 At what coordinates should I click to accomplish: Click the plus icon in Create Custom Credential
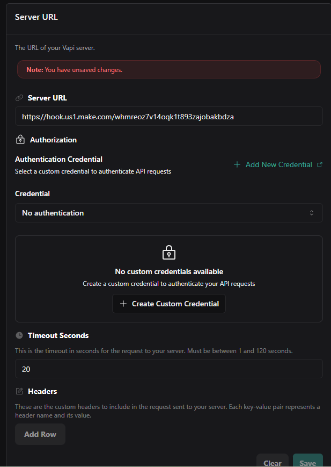click(x=123, y=304)
